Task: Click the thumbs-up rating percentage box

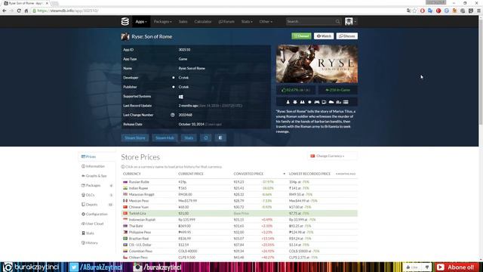Action: [295, 90]
